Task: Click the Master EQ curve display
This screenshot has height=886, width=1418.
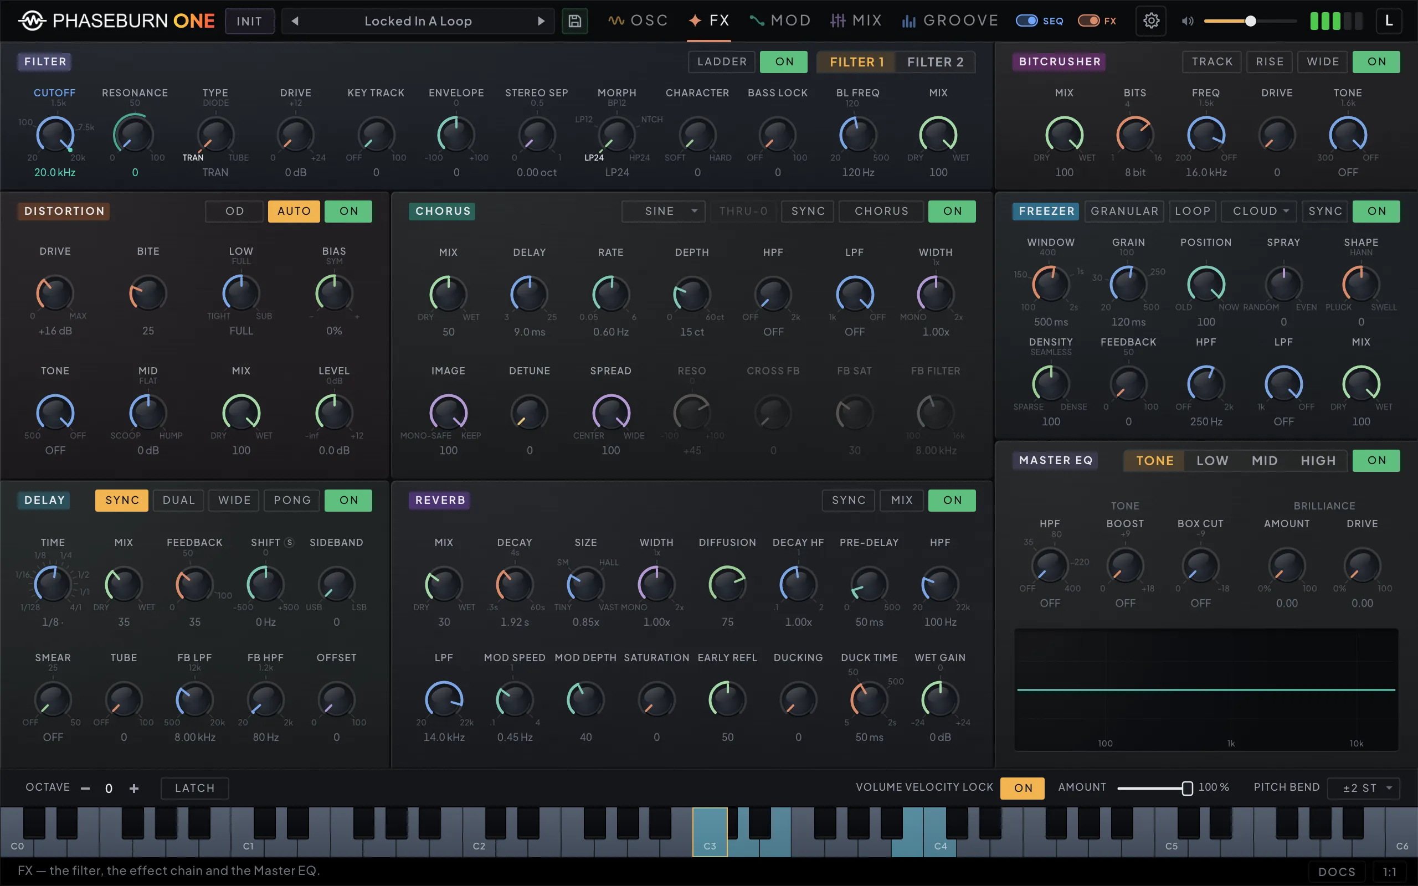Action: tap(1206, 690)
